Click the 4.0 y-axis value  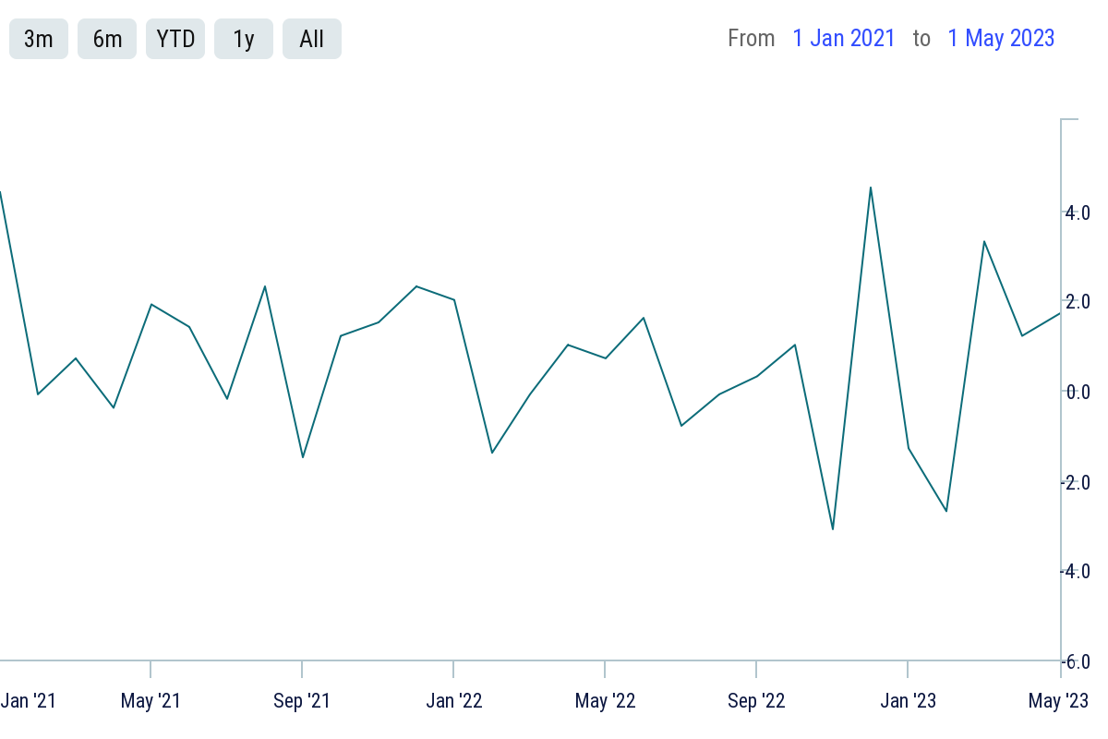tap(1078, 212)
